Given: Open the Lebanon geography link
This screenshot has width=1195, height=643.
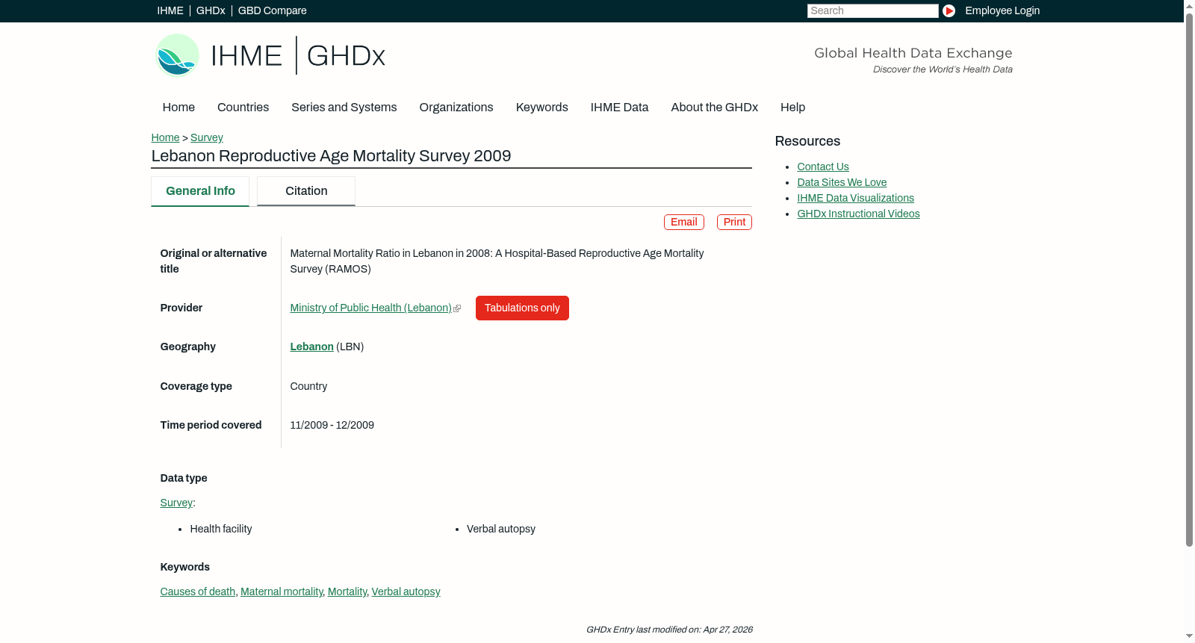Looking at the screenshot, I should pyautogui.click(x=311, y=347).
